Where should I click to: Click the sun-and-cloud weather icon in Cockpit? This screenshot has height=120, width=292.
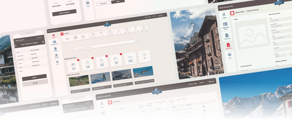click(x=76, y=37)
